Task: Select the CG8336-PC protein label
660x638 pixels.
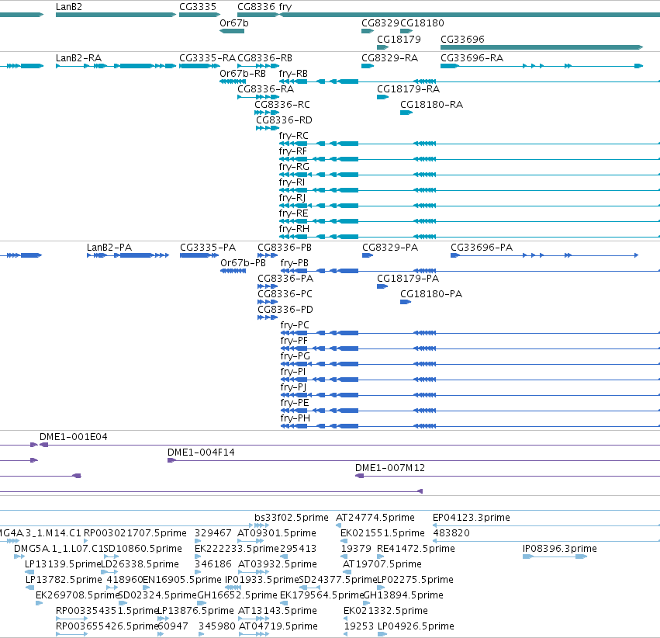Action: pyautogui.click(x=285, y=294)
